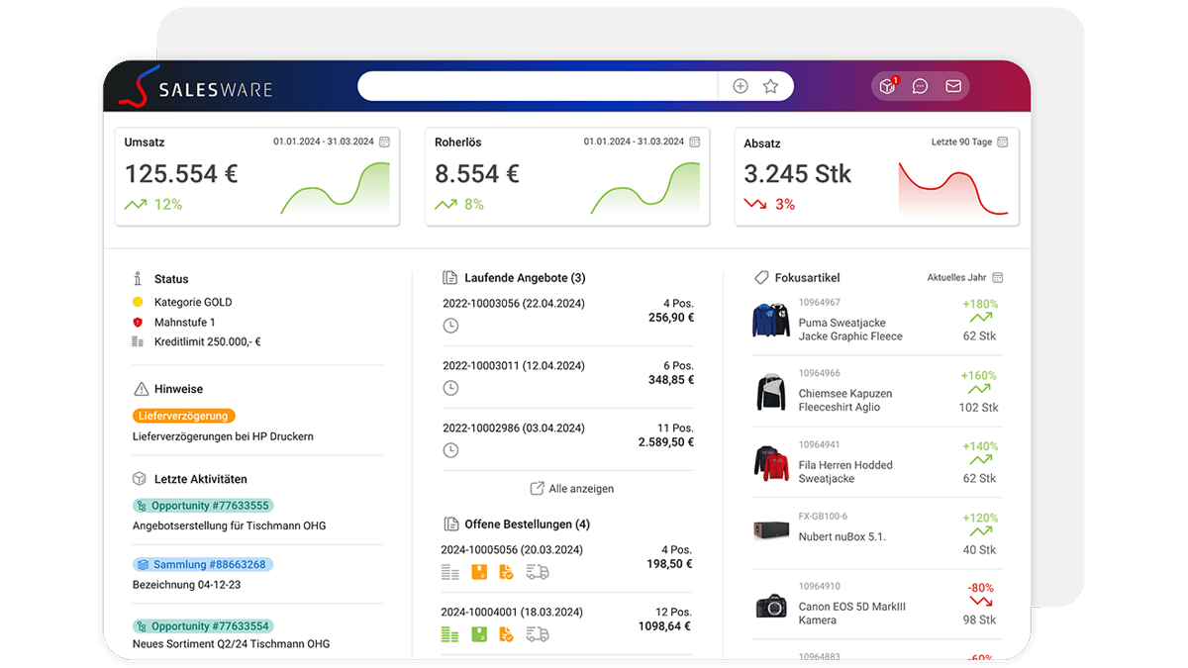Open the package notifications icon with badge
The width and height of the screenshot is (1188, 668).
click(x=888, y=86)
